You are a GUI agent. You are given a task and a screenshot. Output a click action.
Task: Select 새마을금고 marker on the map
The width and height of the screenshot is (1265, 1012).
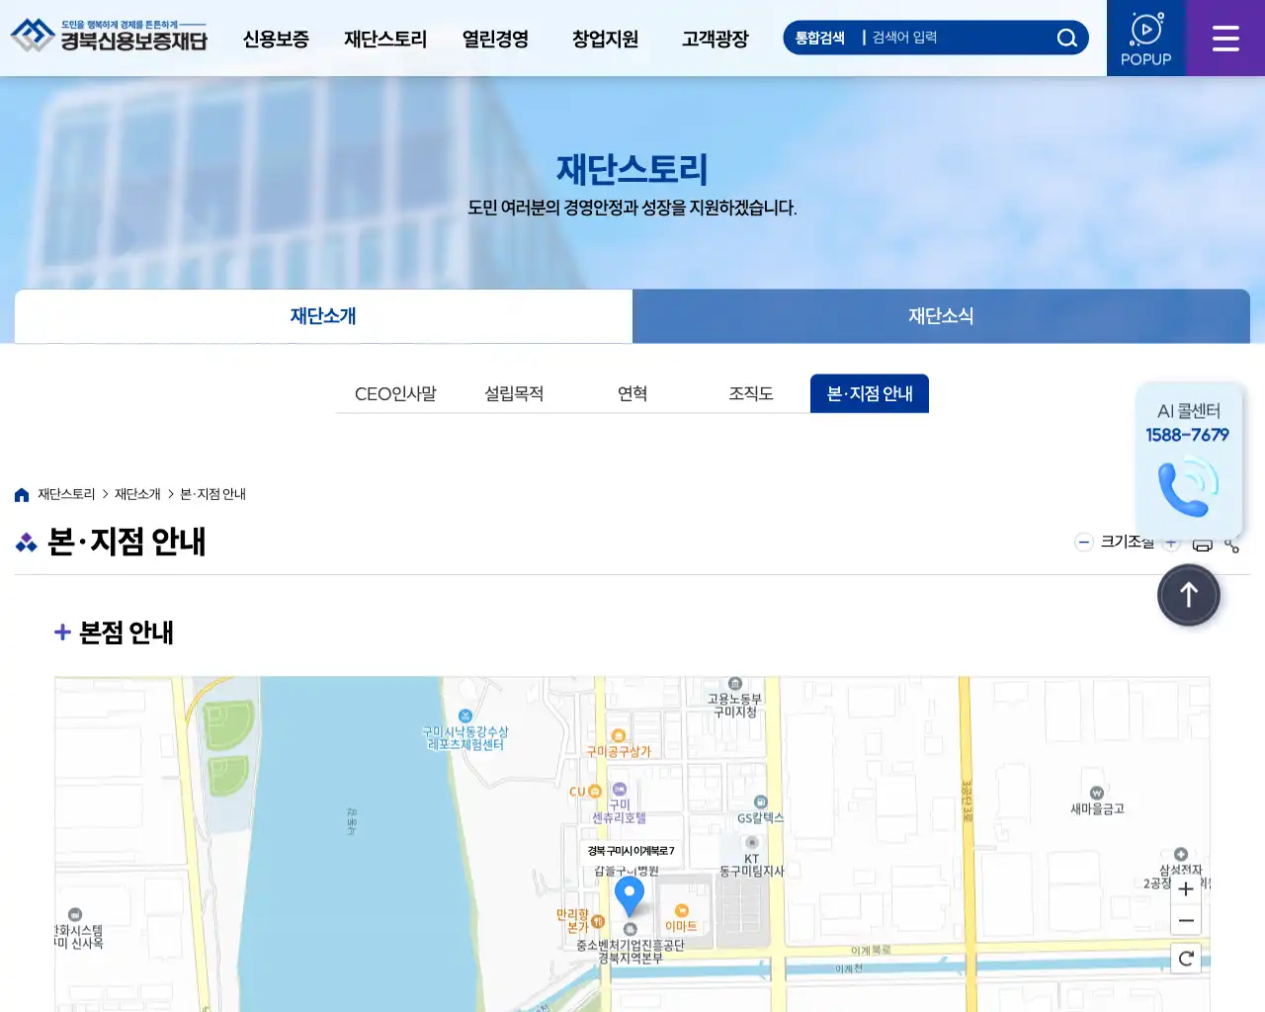click(x=1097, y=801)
